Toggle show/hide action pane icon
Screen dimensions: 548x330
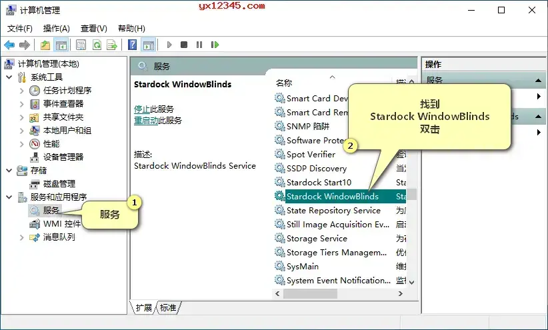click(x=149, y=45)
